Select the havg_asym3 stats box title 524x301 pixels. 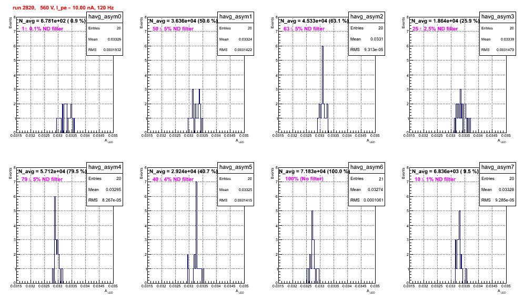point(498,17)
